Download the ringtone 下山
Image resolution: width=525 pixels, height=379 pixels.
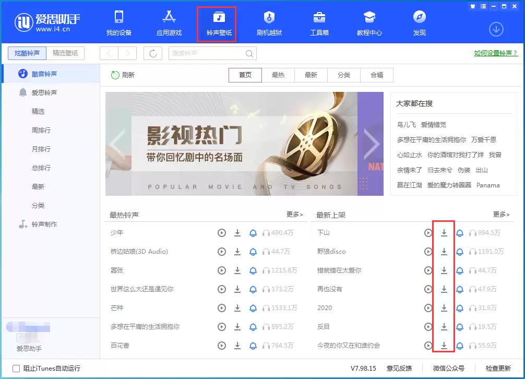pos(444,233)
